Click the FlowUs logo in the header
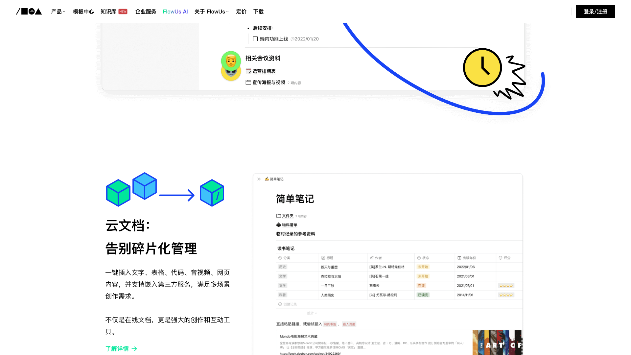Viewport: 631px width, 355px height. click(29, 12)
